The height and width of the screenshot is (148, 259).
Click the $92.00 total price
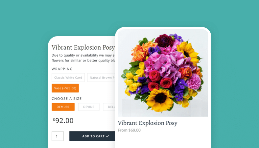pos(64,121)
